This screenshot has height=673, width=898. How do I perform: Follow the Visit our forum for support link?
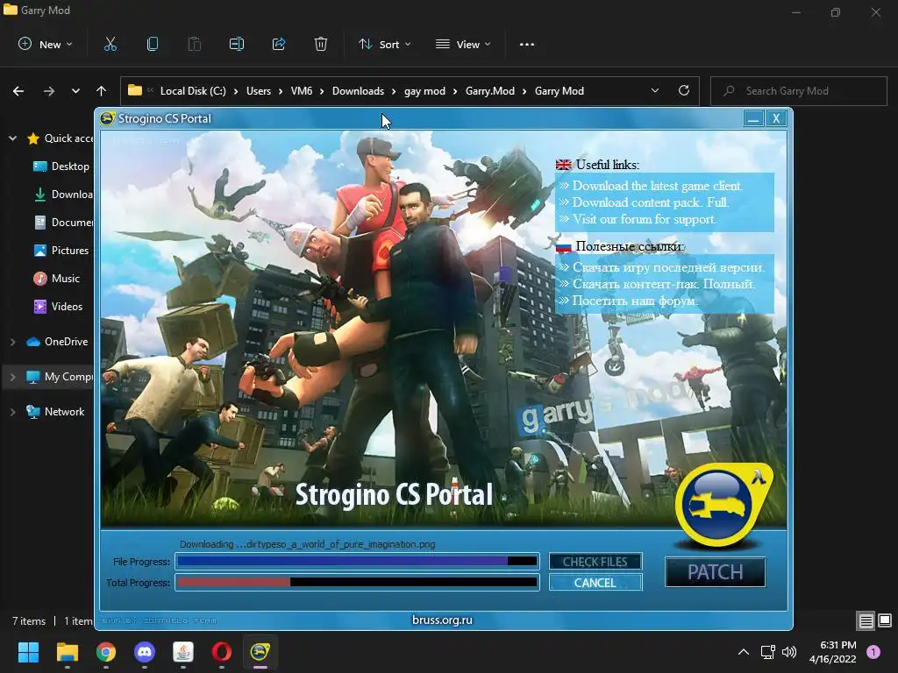tap(645, 219)
